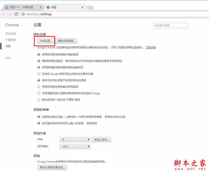Click the 设置 page title heading
The image size is (209, 172).
tap(37, 25)
